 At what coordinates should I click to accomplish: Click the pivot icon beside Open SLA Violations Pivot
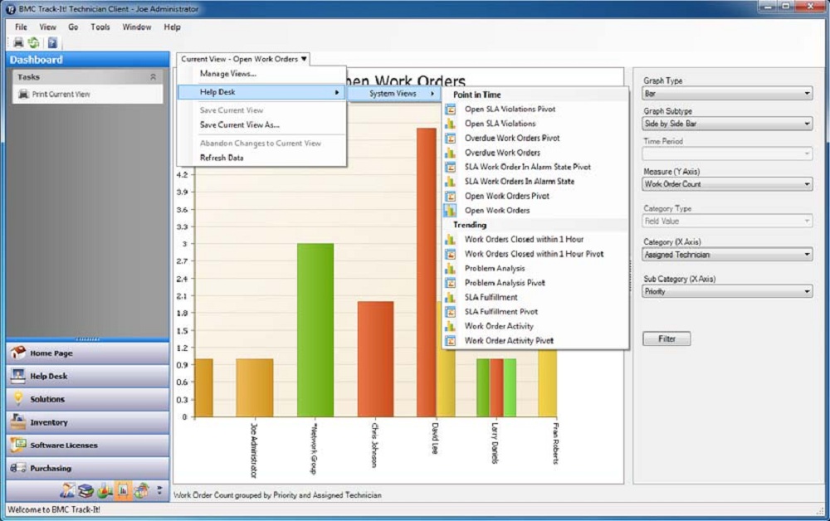point(450,110)
